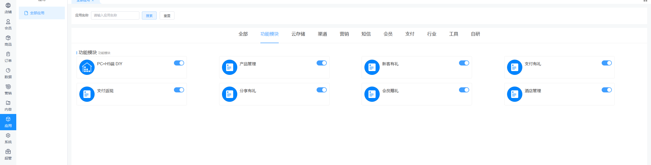The width and height of the screenshot is (651, 165).
Task: Switch to the 自研 tab
Action: click(x=476, y=34)
